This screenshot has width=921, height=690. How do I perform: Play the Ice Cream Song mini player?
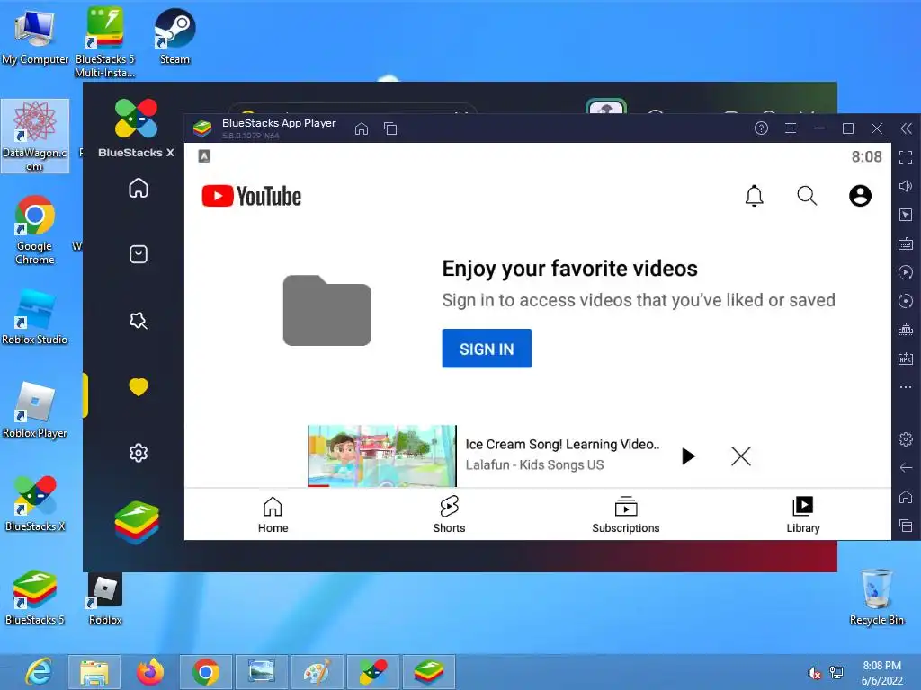click(688, 456)
